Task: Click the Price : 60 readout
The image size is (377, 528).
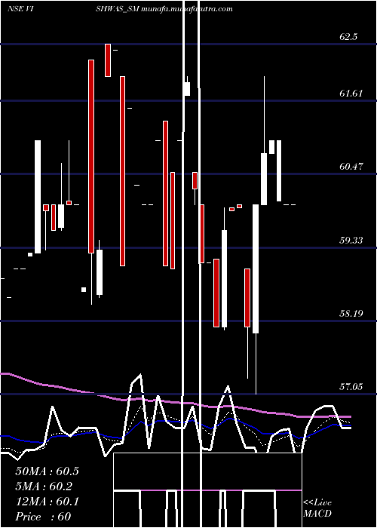Action: (43, 517)
